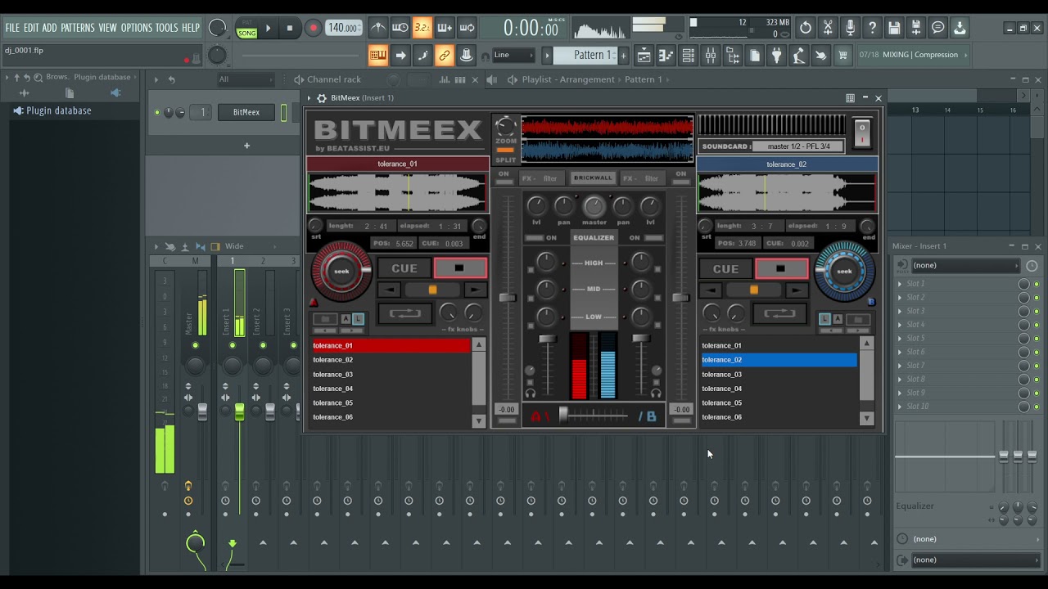The height and width of the screenshot is (589, 1048).
Task: Open the piano roll view icon
Action: [666, 55]
